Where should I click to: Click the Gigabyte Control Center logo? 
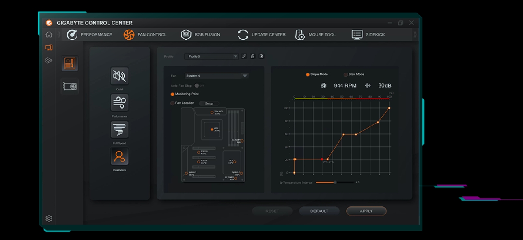tap(49, 23)
